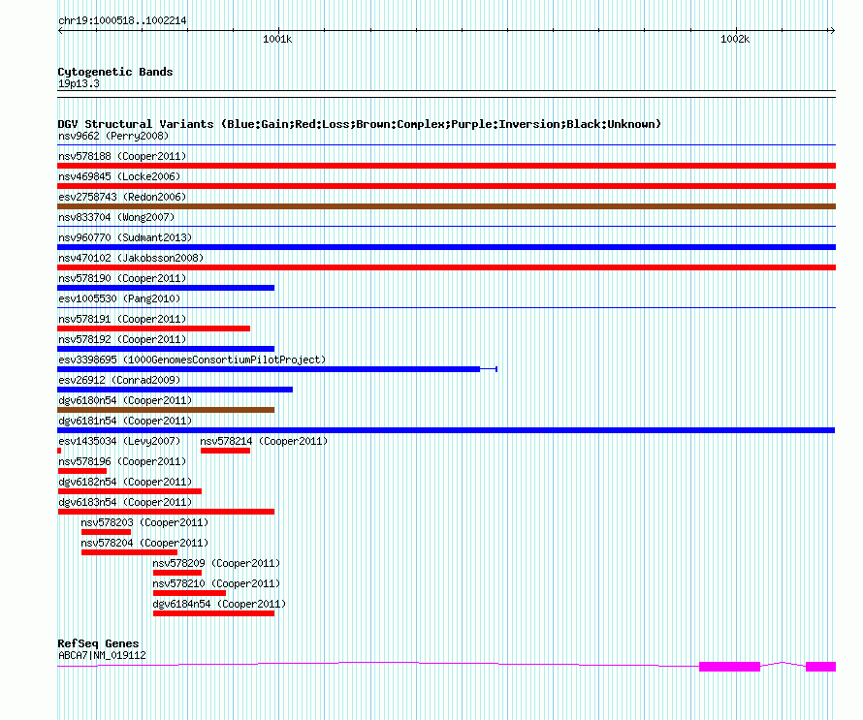Open variant dgv6180n54 (Cooper2011) label
This screenshot has width=863, height=720.
[x=125, y=400]
